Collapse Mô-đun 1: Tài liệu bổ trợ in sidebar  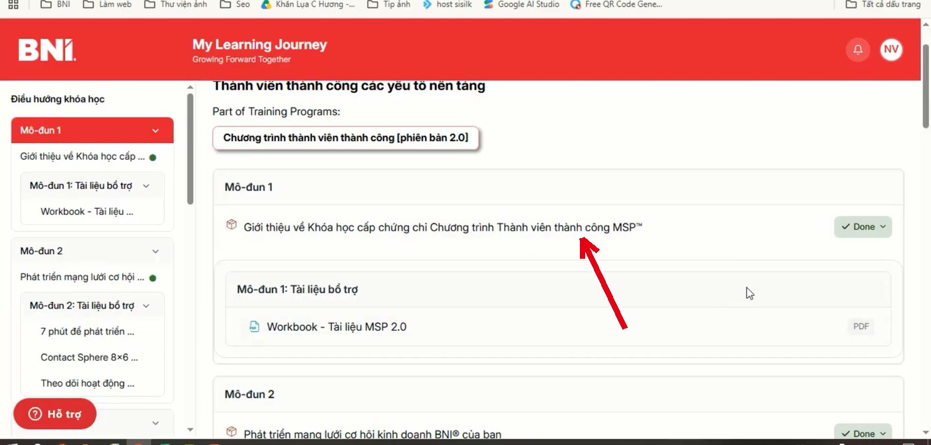pyautogui.click(x=146, y=186)
